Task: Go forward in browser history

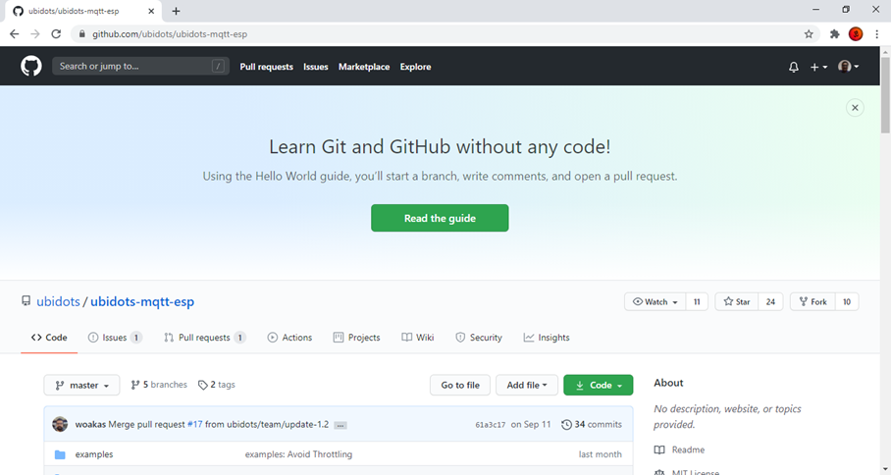Action: coord(35,34)
